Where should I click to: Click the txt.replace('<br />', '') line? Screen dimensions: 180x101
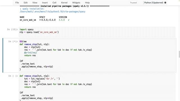point(42,79)
